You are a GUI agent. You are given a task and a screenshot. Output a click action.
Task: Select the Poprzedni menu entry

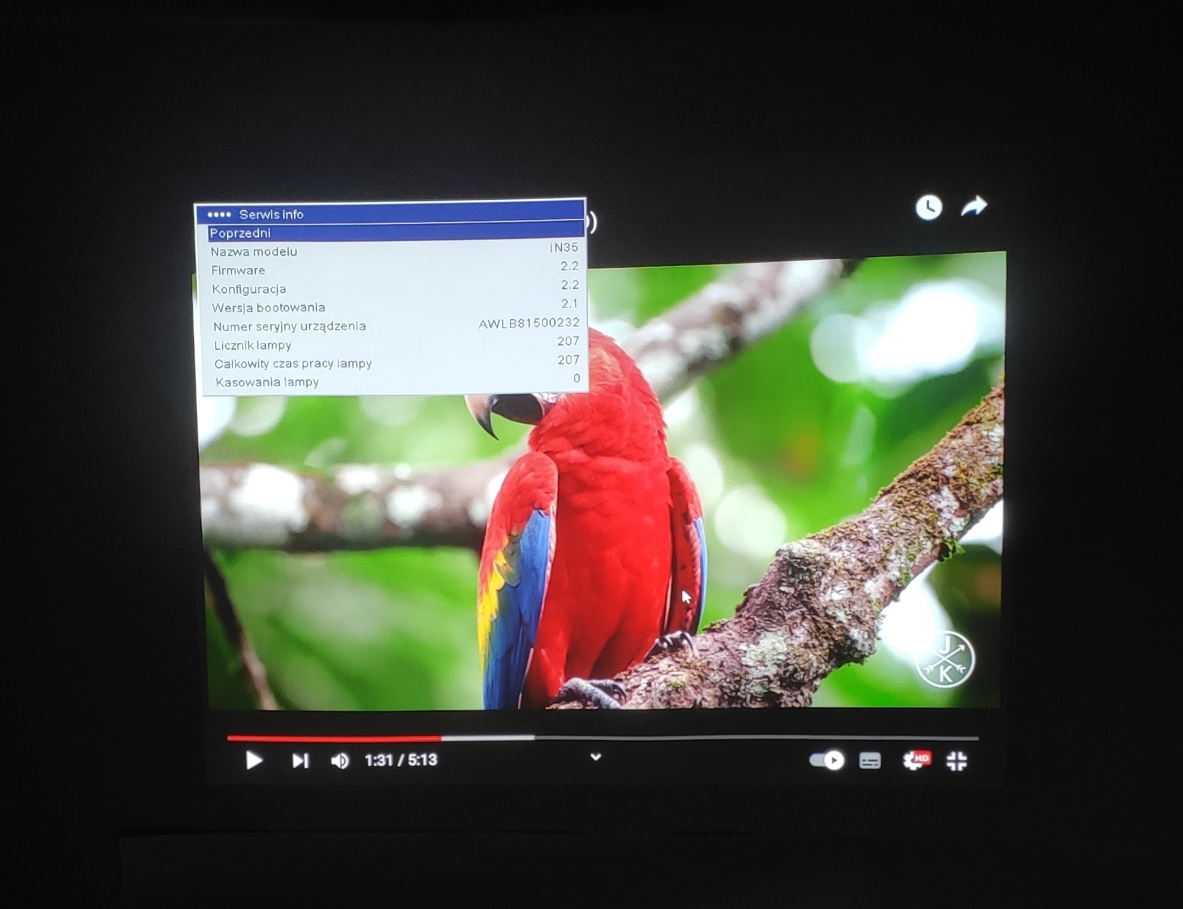coord(396,232)
